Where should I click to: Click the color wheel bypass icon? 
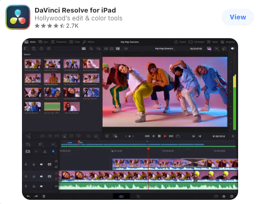pos(224,49)
